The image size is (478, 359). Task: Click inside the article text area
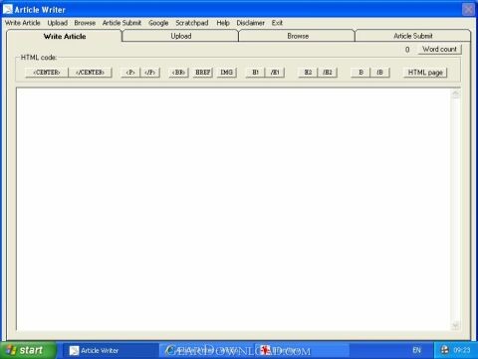(x=234, y=209)
